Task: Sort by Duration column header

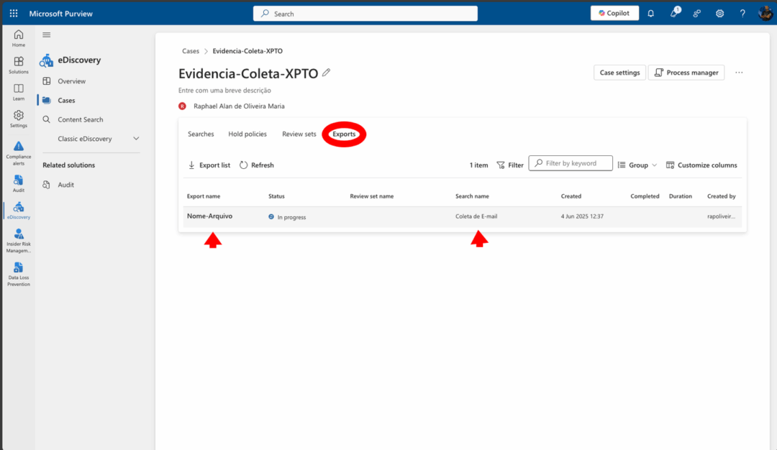Action: [x=681, y=196]
